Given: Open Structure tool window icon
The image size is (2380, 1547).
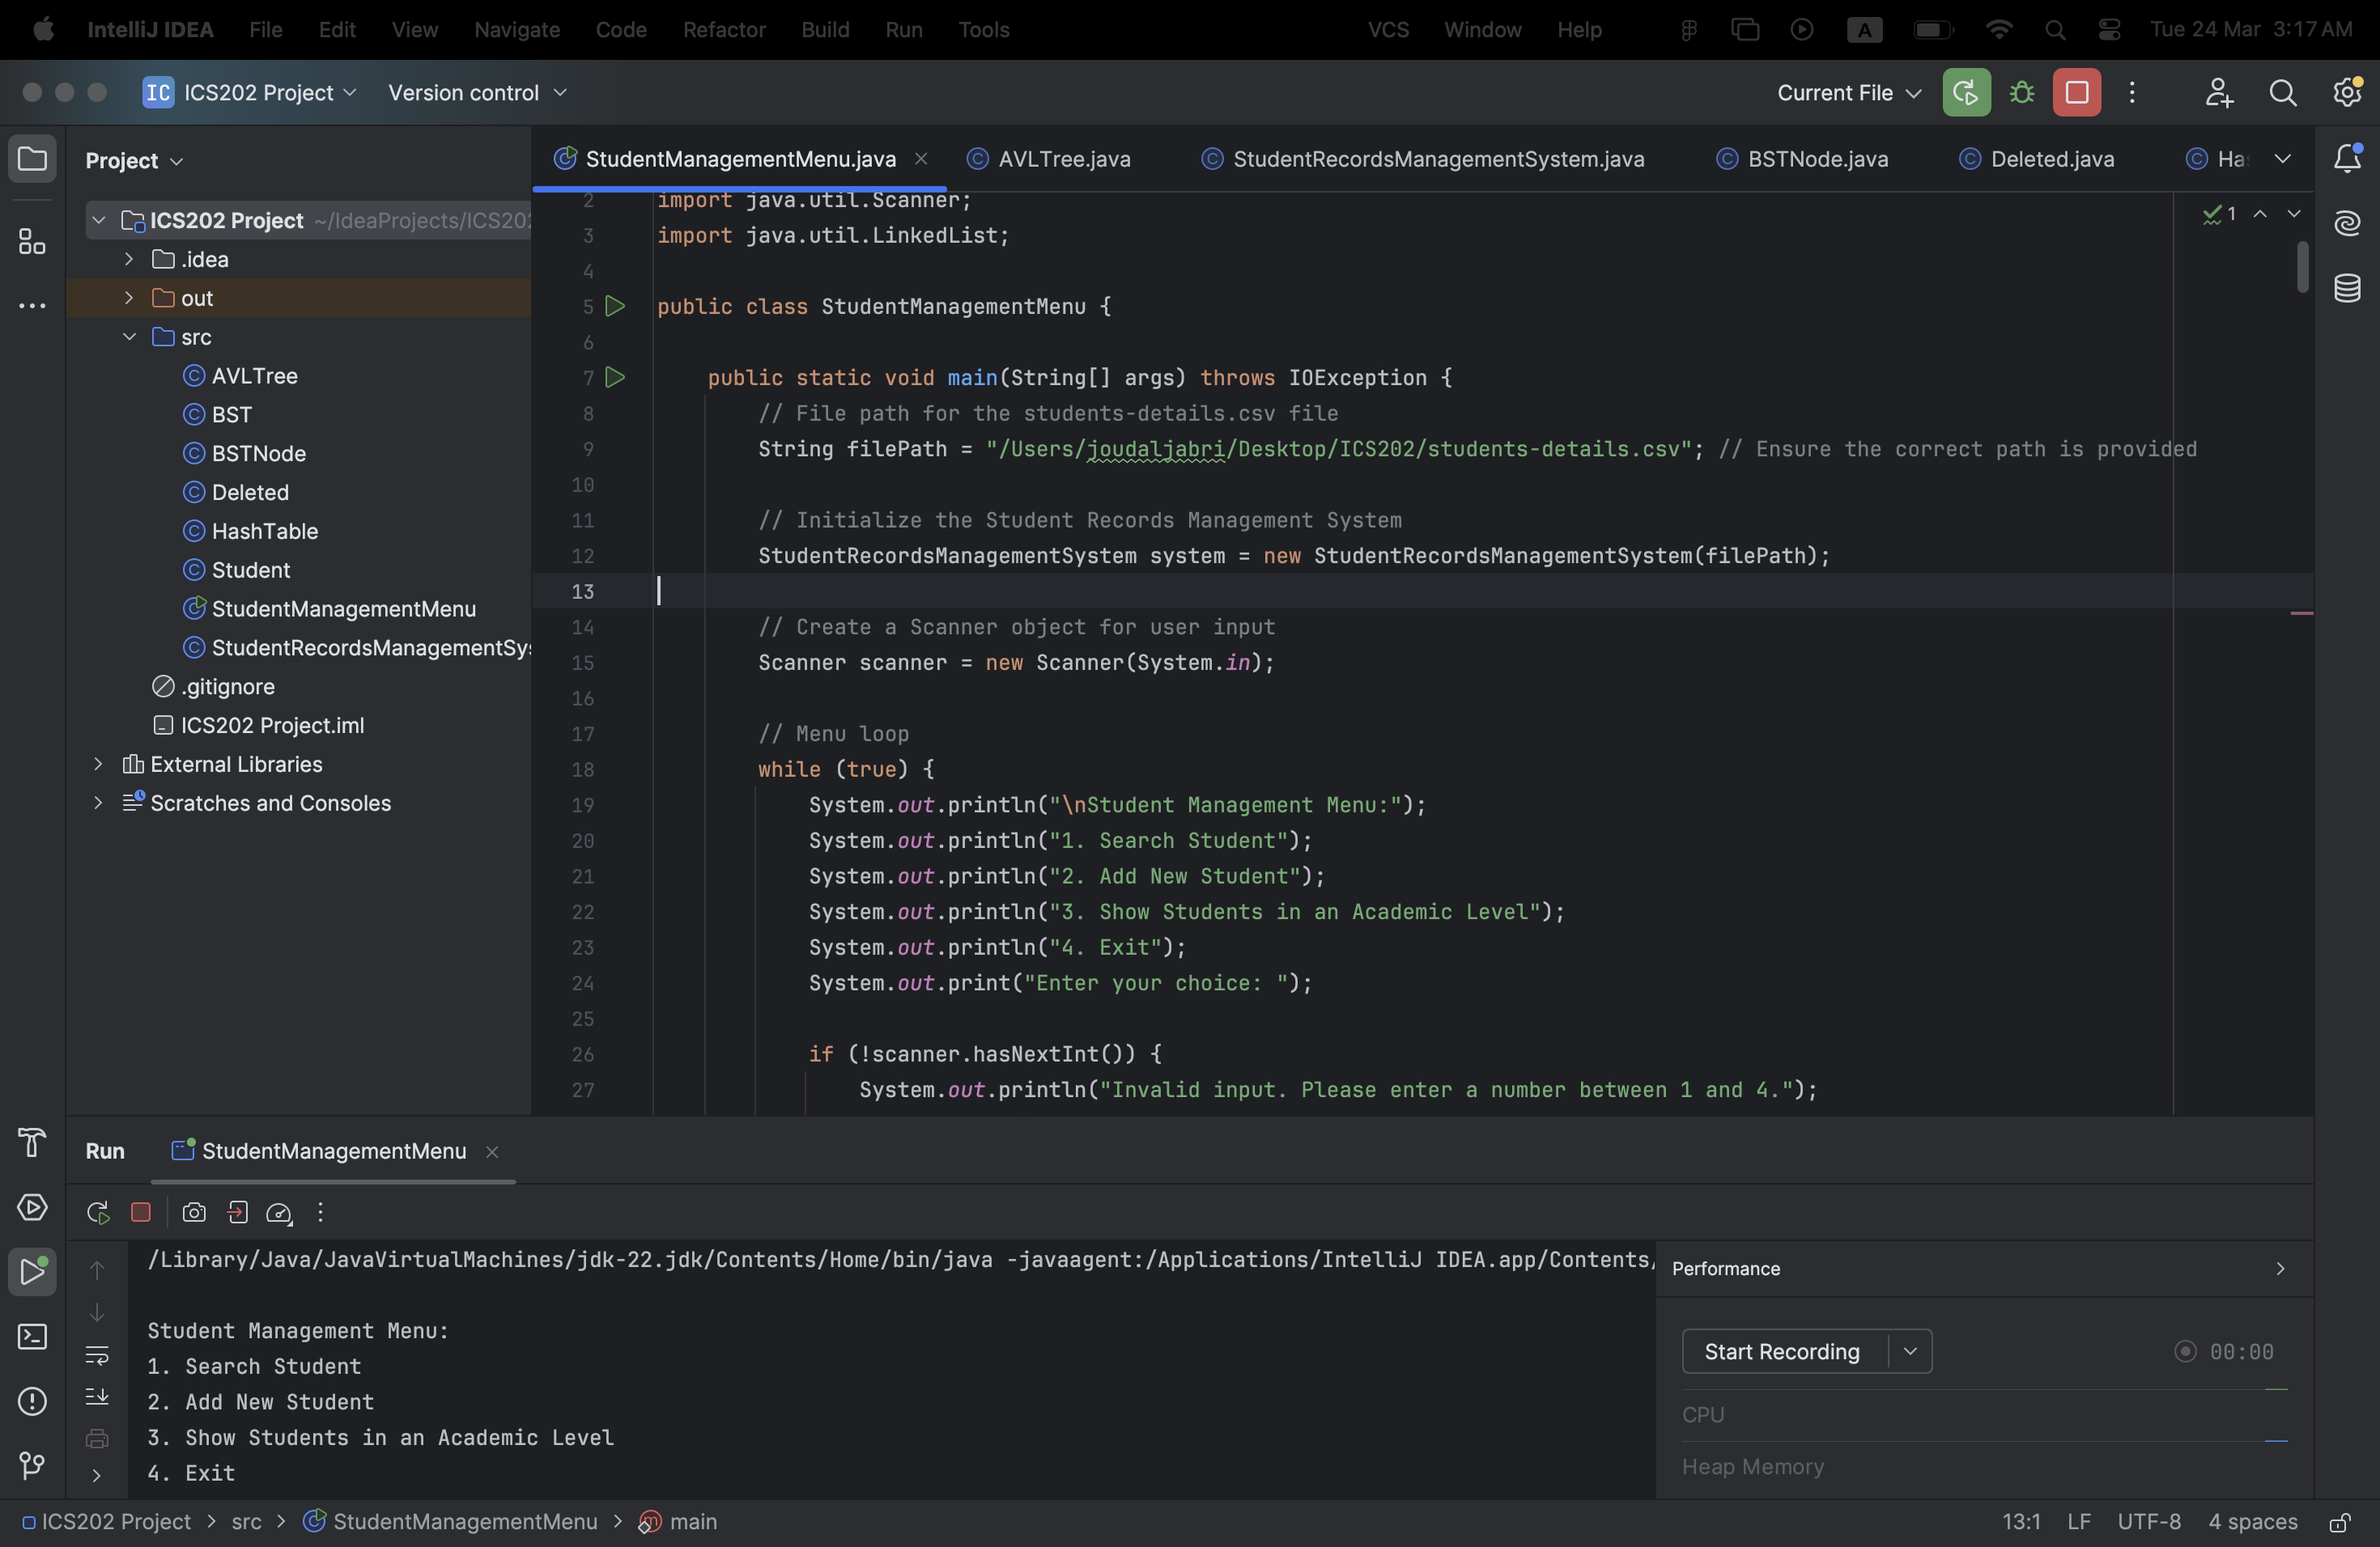Looking at the screenshot, I should point(32,241).
